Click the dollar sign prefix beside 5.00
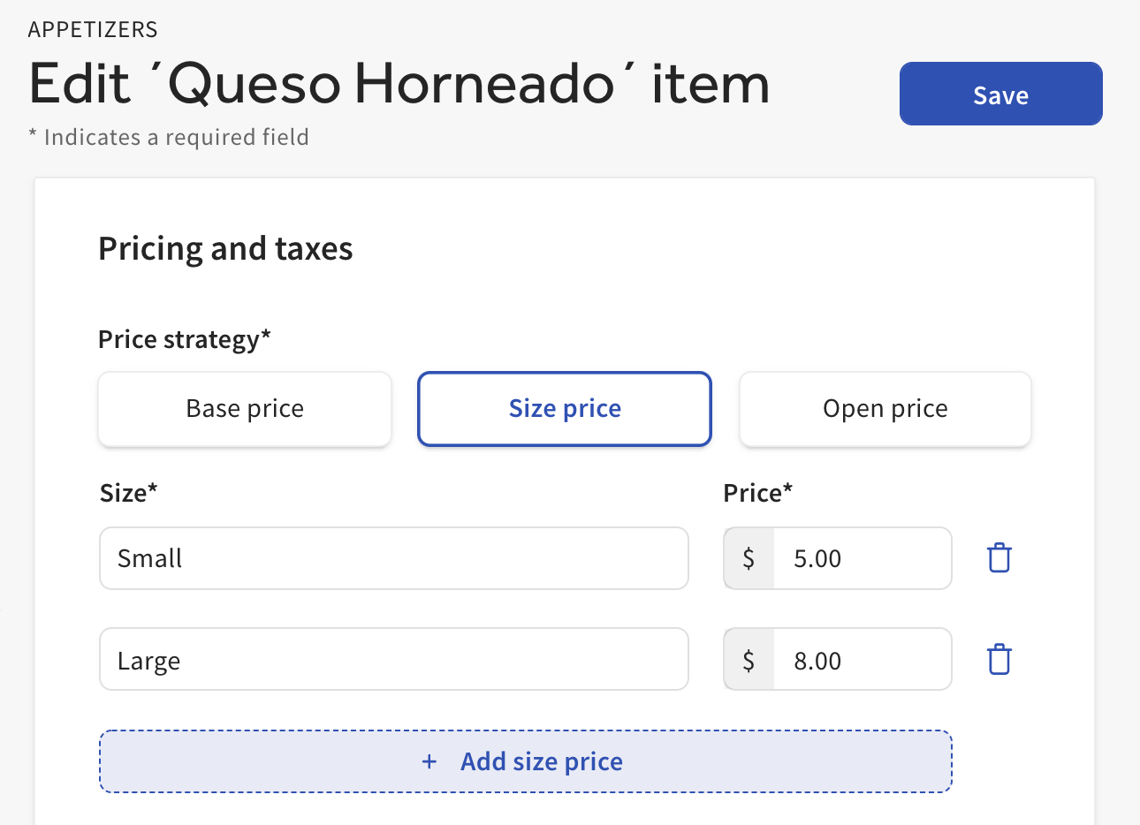This screenshot has height=825, width=1140. pyautogui.click(x=747, y=557)
